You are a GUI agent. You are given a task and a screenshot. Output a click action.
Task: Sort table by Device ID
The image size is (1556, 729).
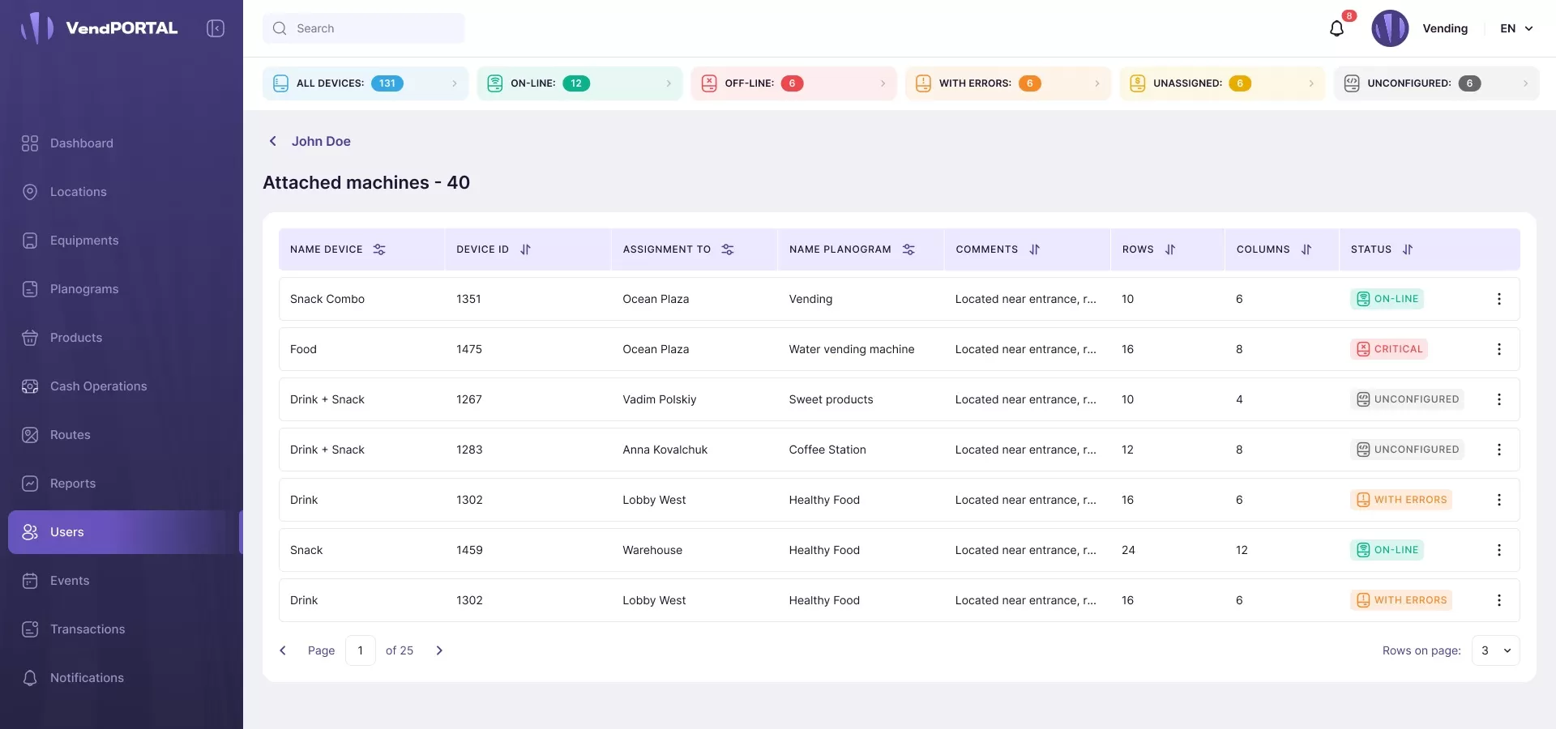tap(525, 249)
